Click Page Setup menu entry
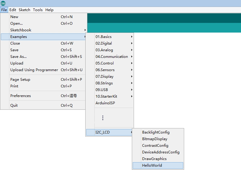241x170 pixels. [20, 80]
